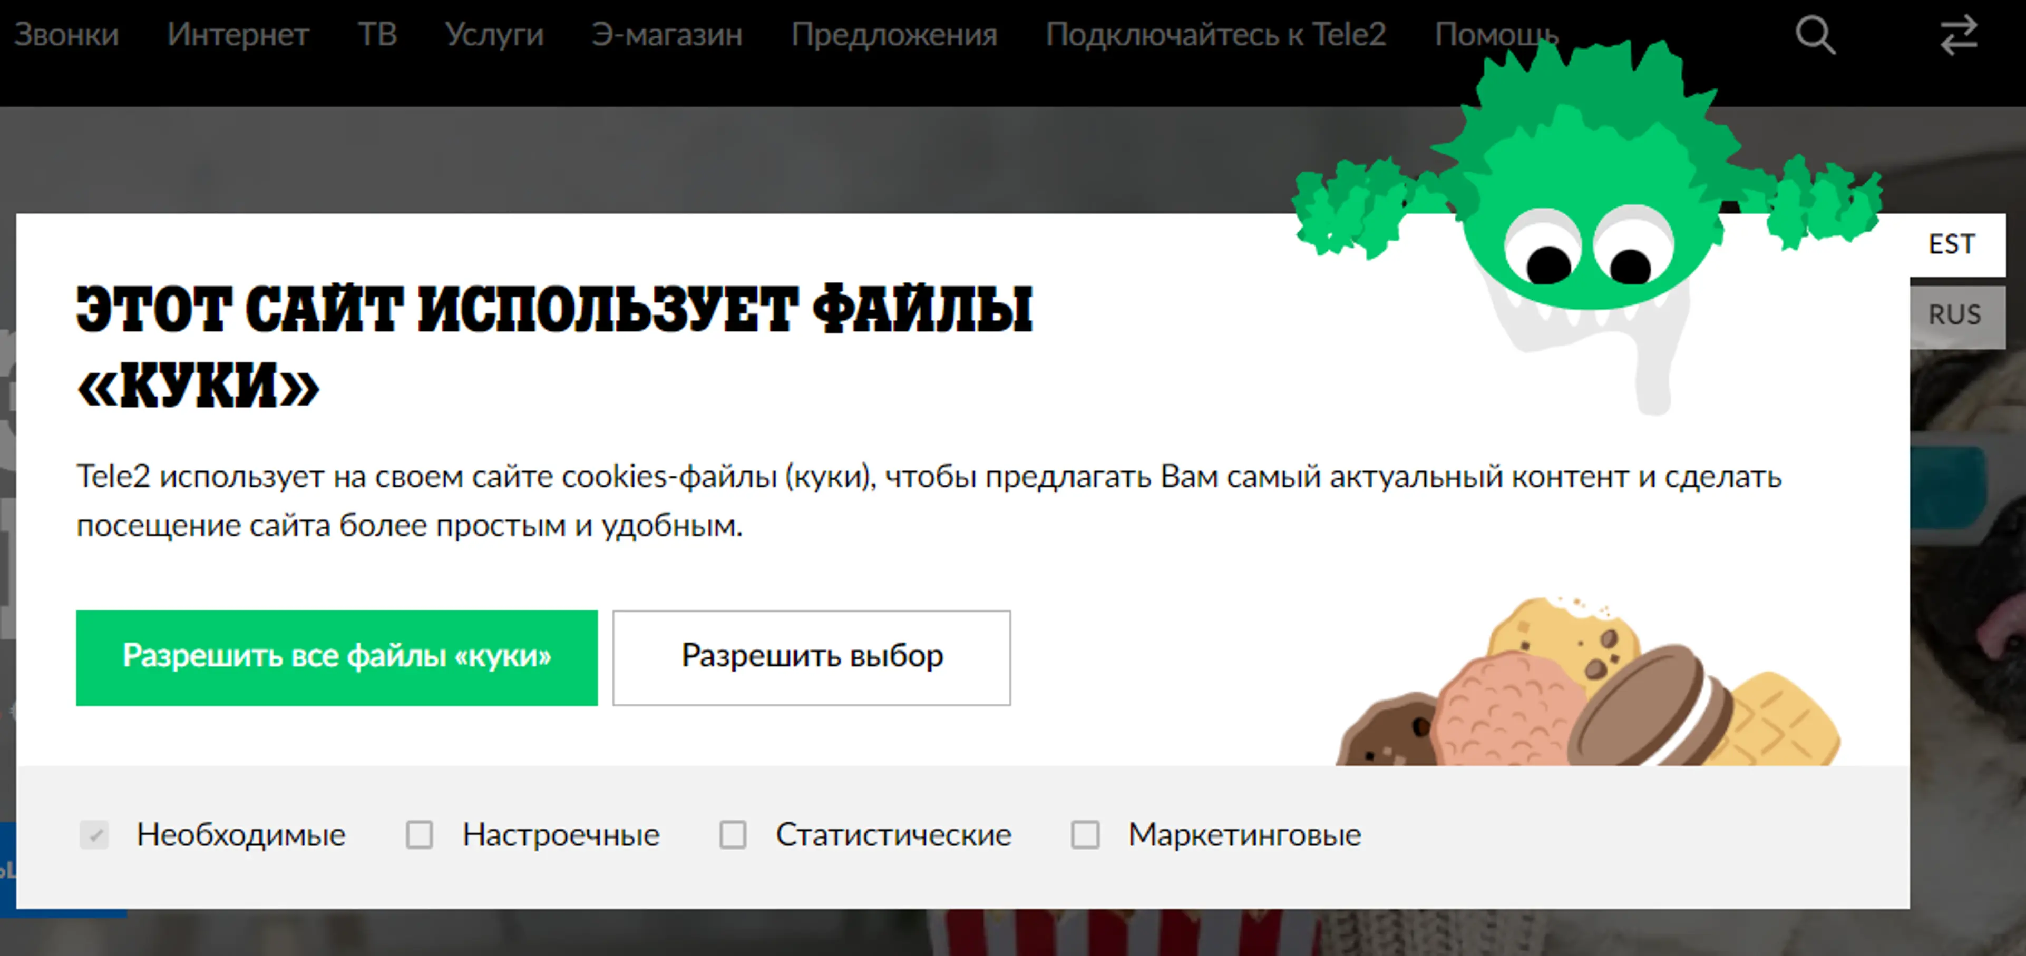Open the Предложения menu

(894, 35)
